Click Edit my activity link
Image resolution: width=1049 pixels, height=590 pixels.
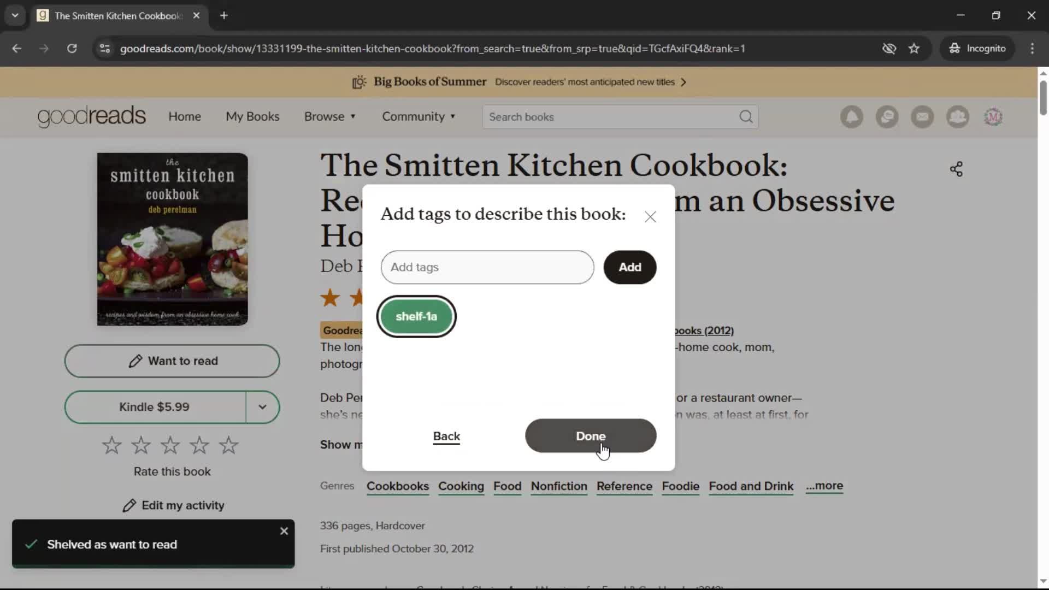point(173,505)
